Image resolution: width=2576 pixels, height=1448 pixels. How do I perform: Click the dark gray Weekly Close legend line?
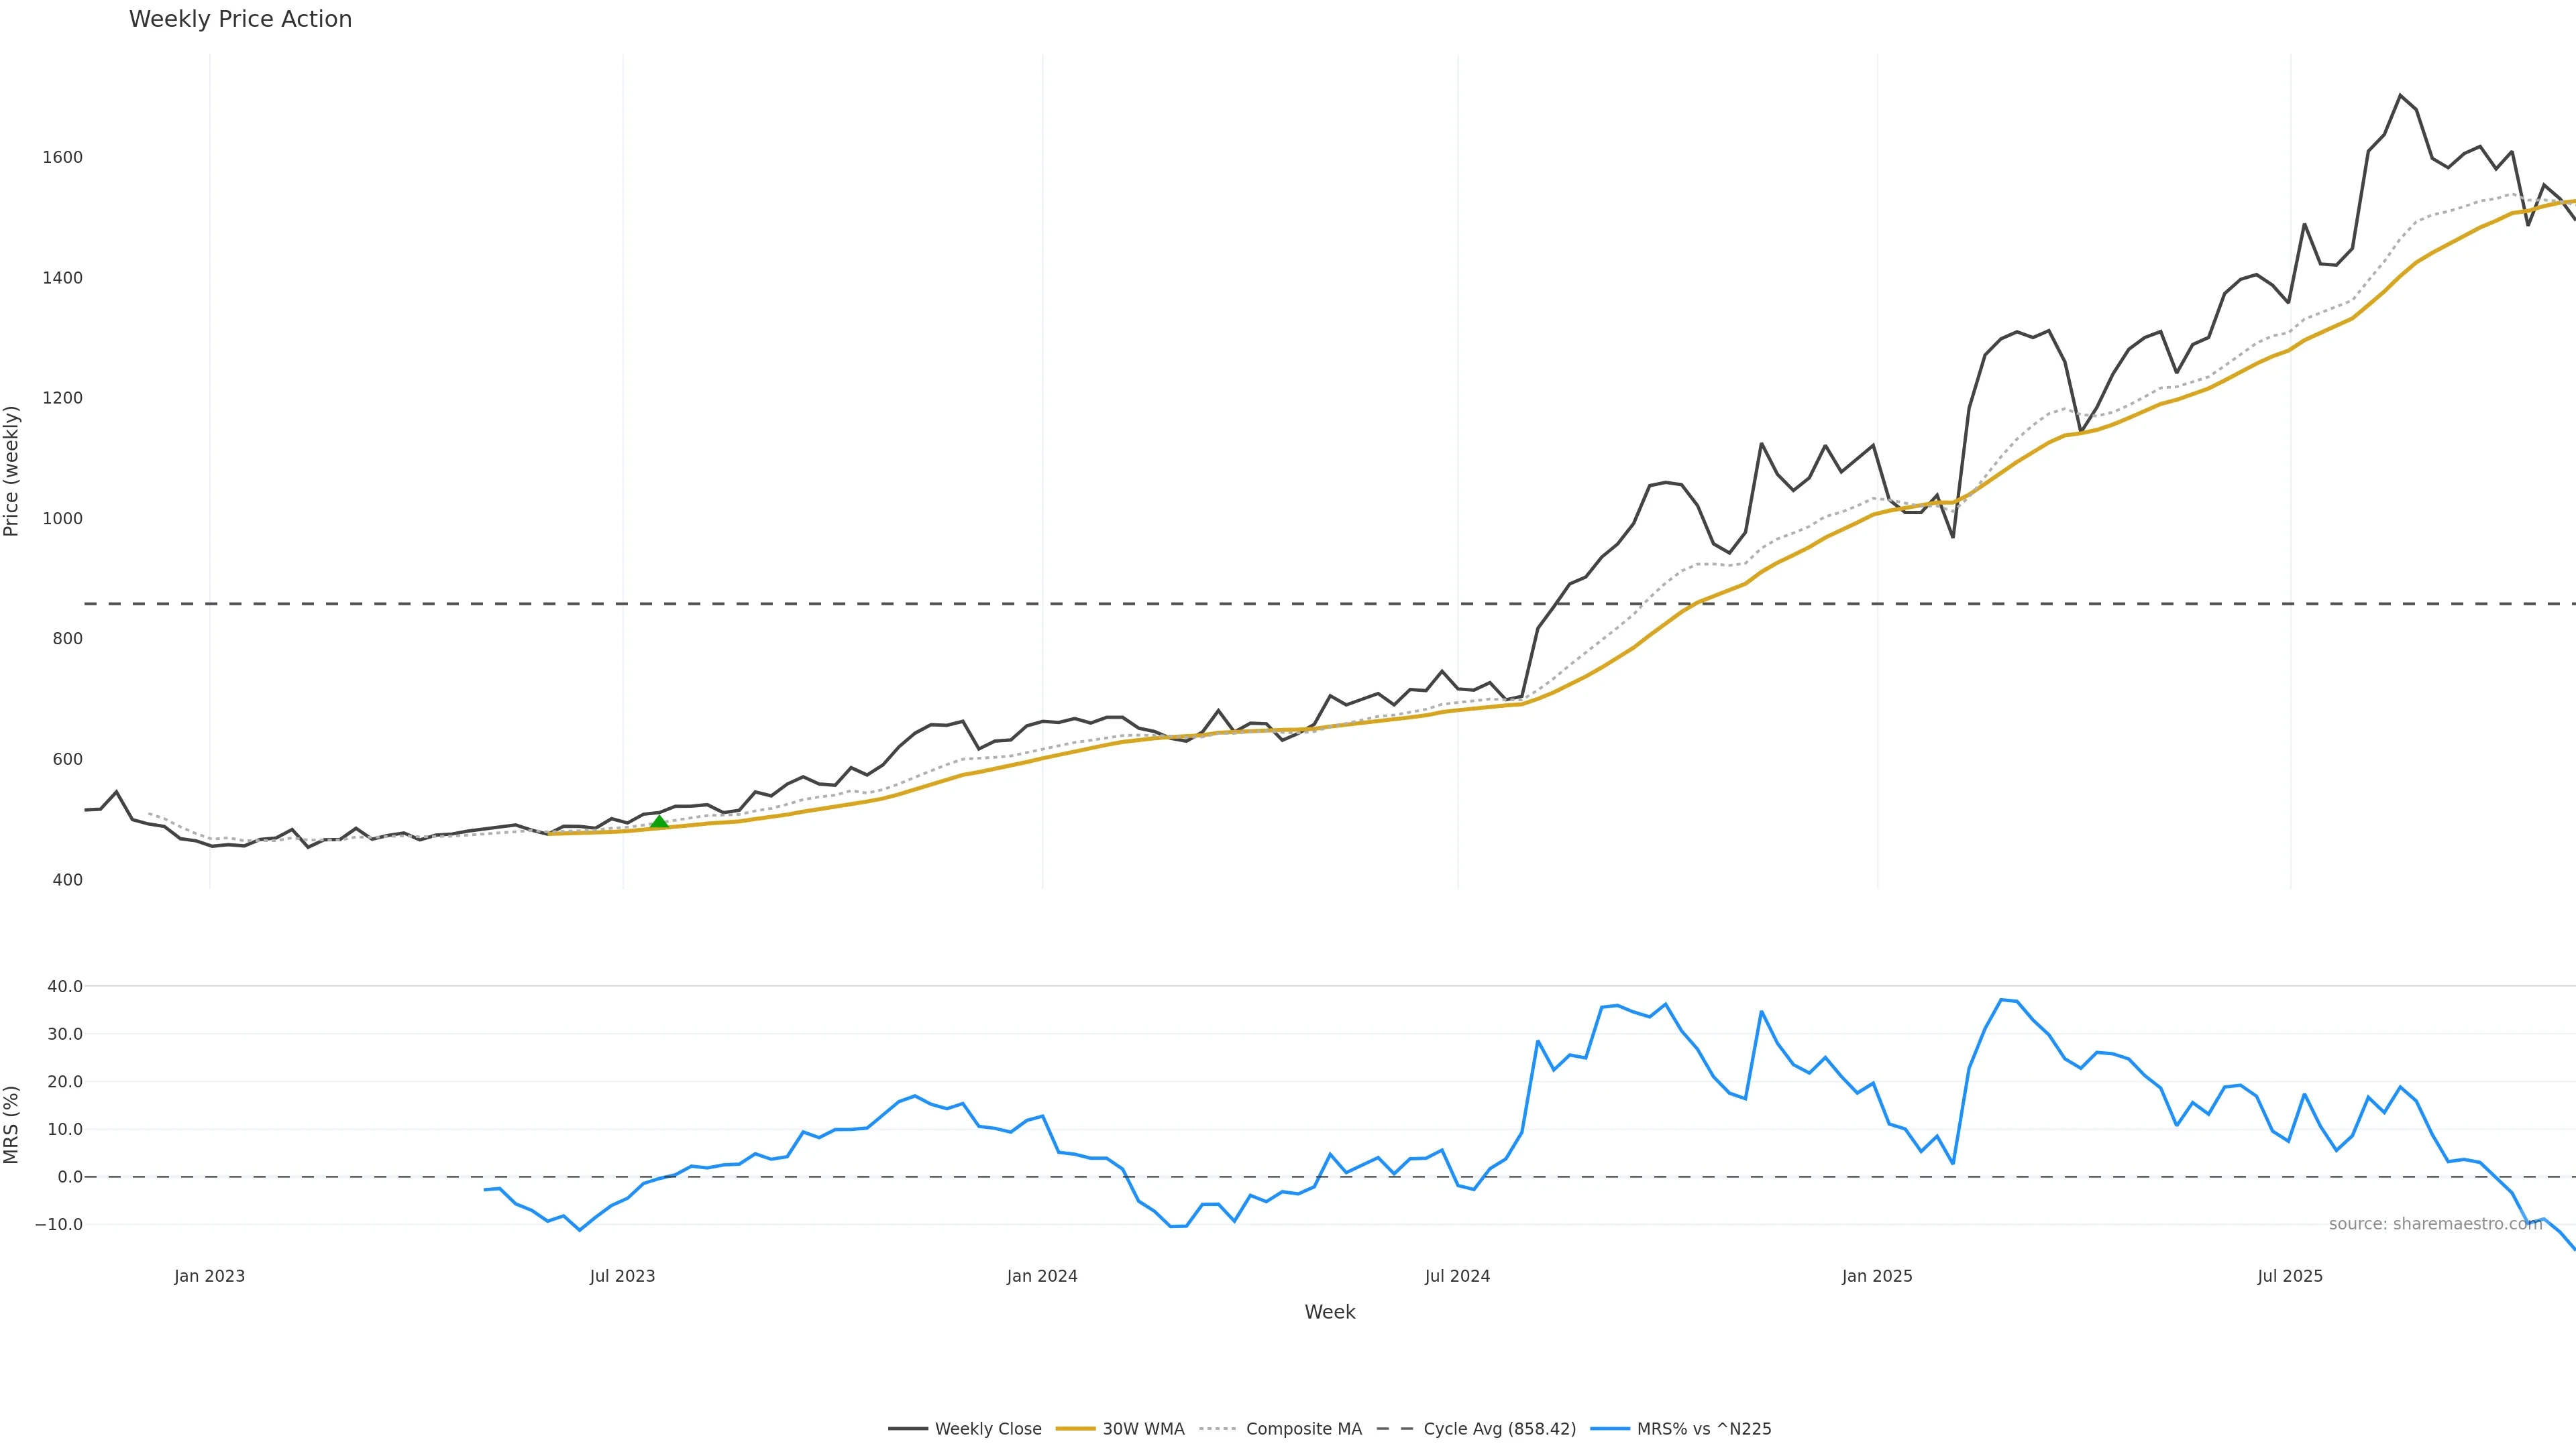click(x=907, y=1429)
